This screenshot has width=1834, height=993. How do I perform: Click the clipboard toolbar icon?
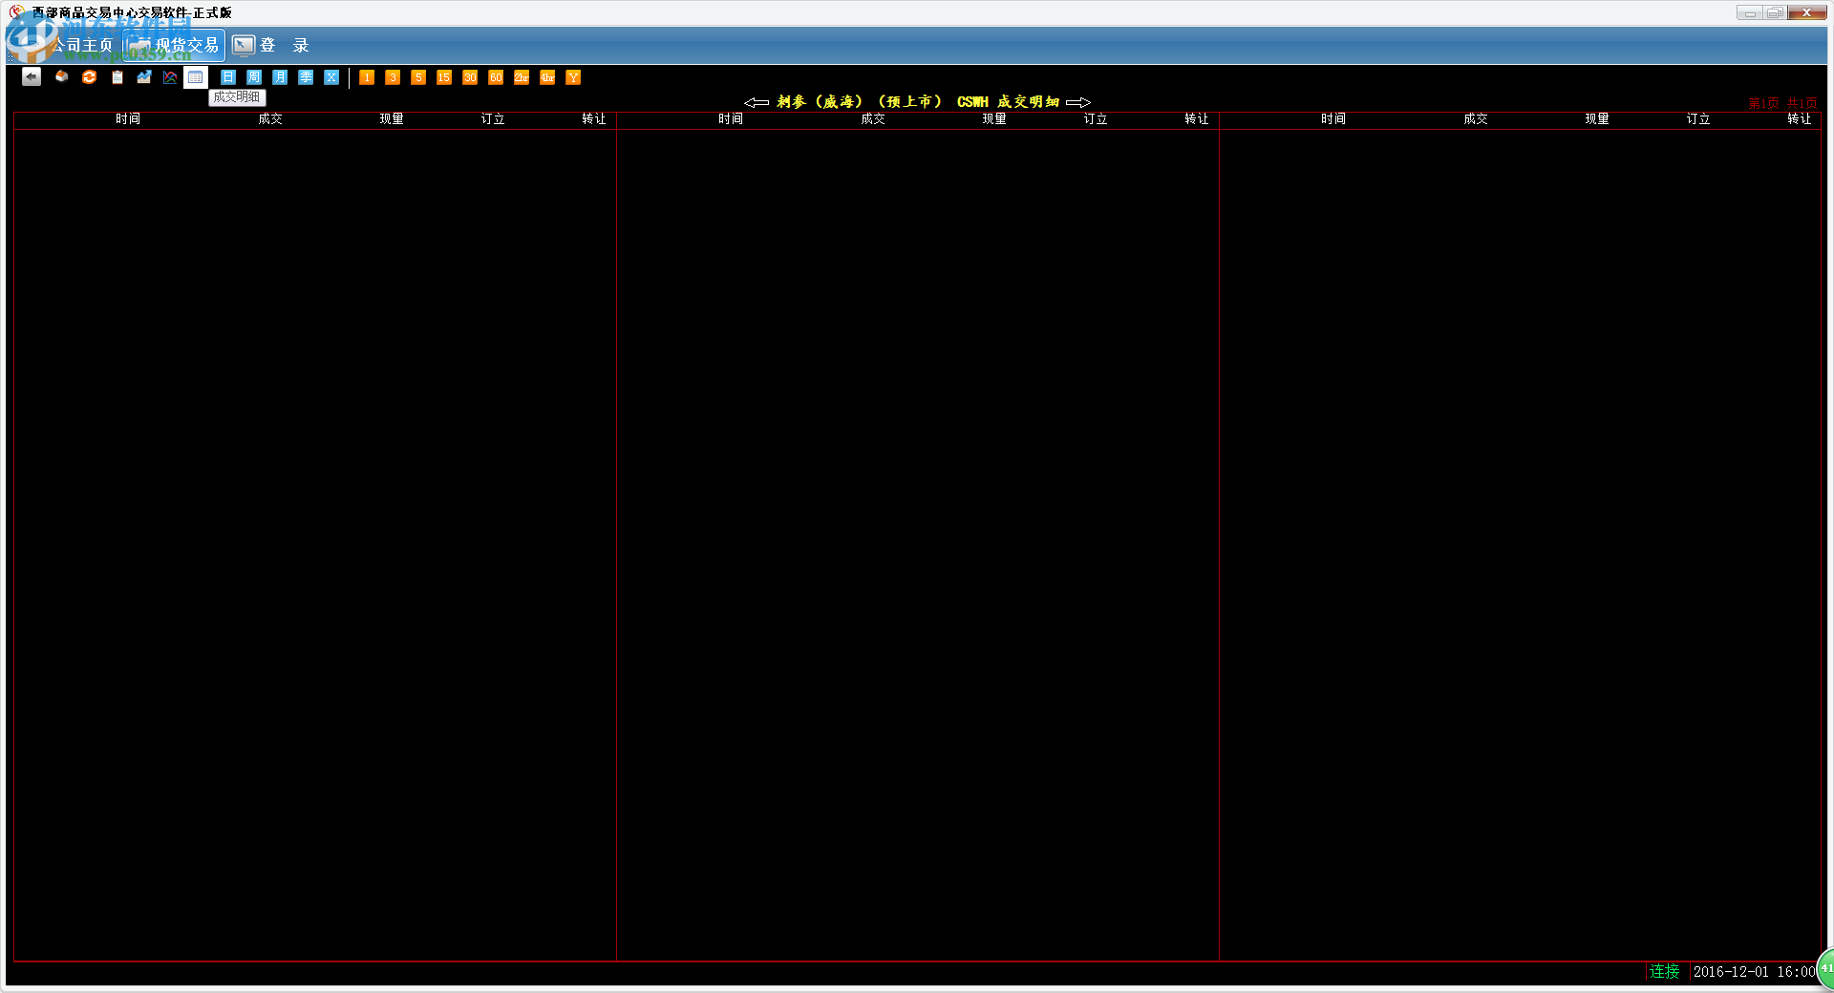coord(117,77)
